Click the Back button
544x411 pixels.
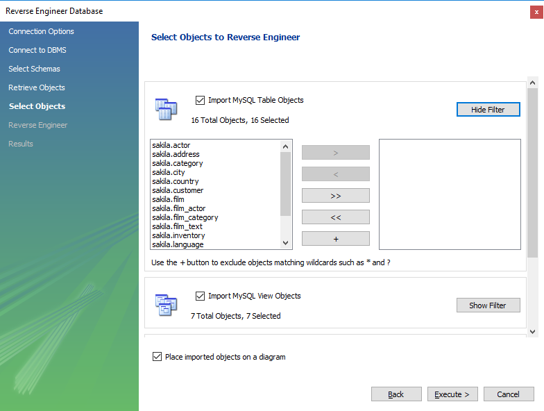(x=396, y=394)
